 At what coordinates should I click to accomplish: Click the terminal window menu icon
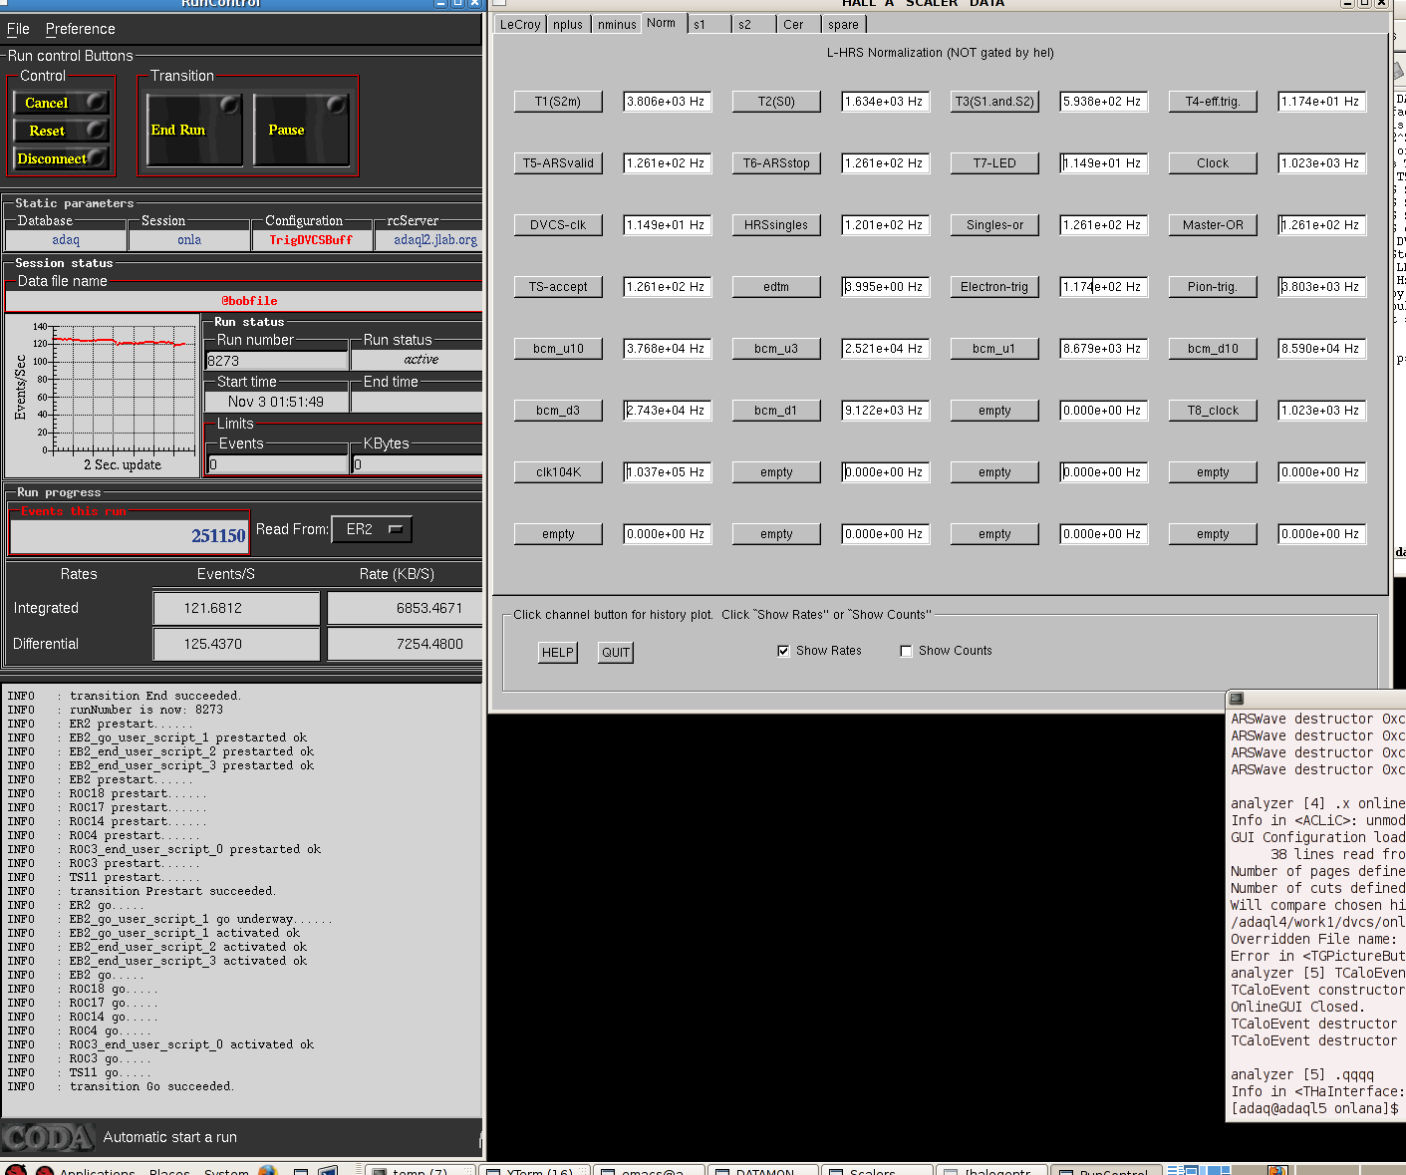pyautogui.click(x=1237, y=699)
